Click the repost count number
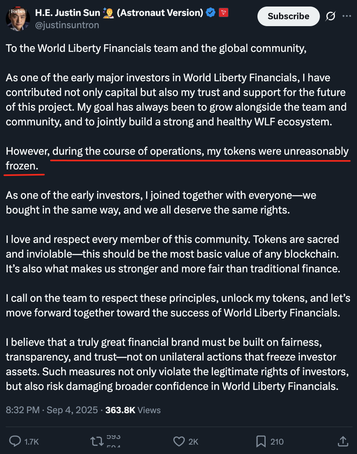Image resolution: width=357 pixels, height=454 pixels. click(x=113, y=441)
